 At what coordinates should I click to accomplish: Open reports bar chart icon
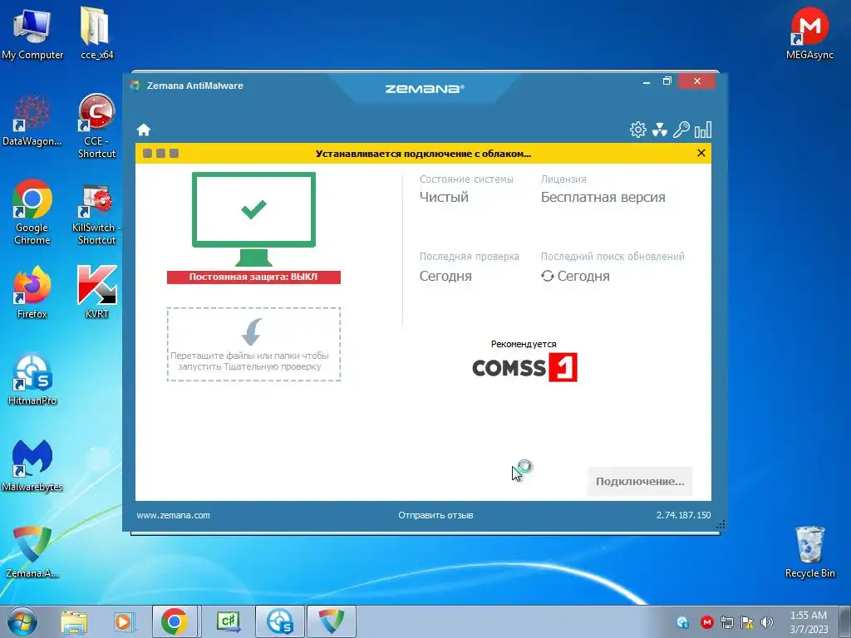pos(703,130)
